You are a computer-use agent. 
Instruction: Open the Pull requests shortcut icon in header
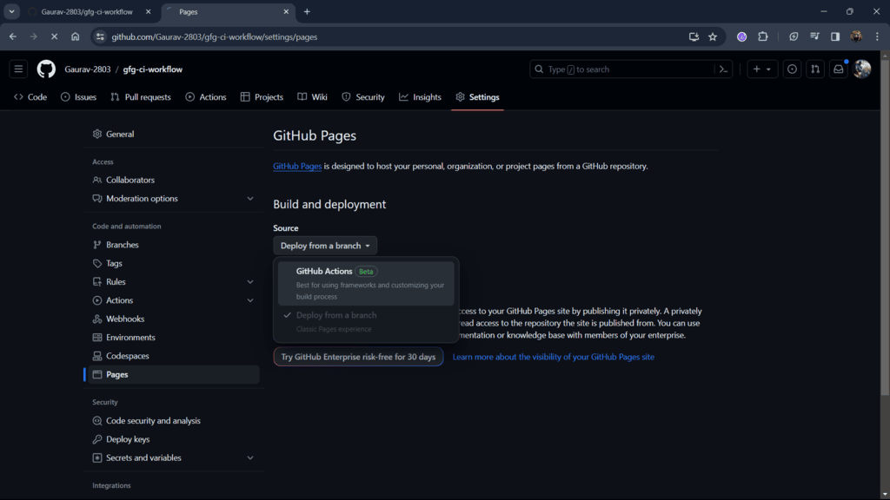[815, 69]
